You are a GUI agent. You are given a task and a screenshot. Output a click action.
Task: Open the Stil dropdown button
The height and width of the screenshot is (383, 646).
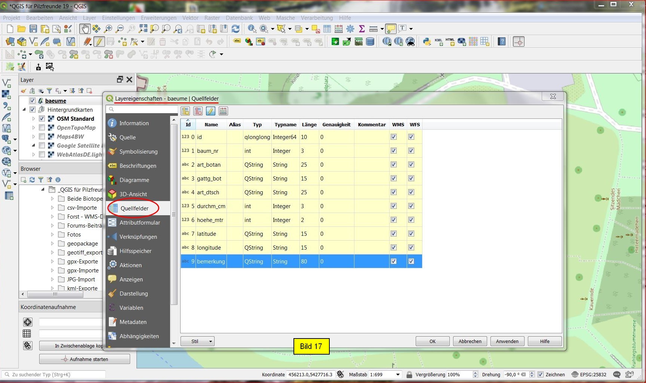click(197, 341)
